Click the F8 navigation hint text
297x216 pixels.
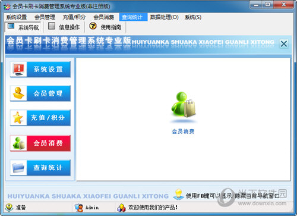click(x=232, y=196)
